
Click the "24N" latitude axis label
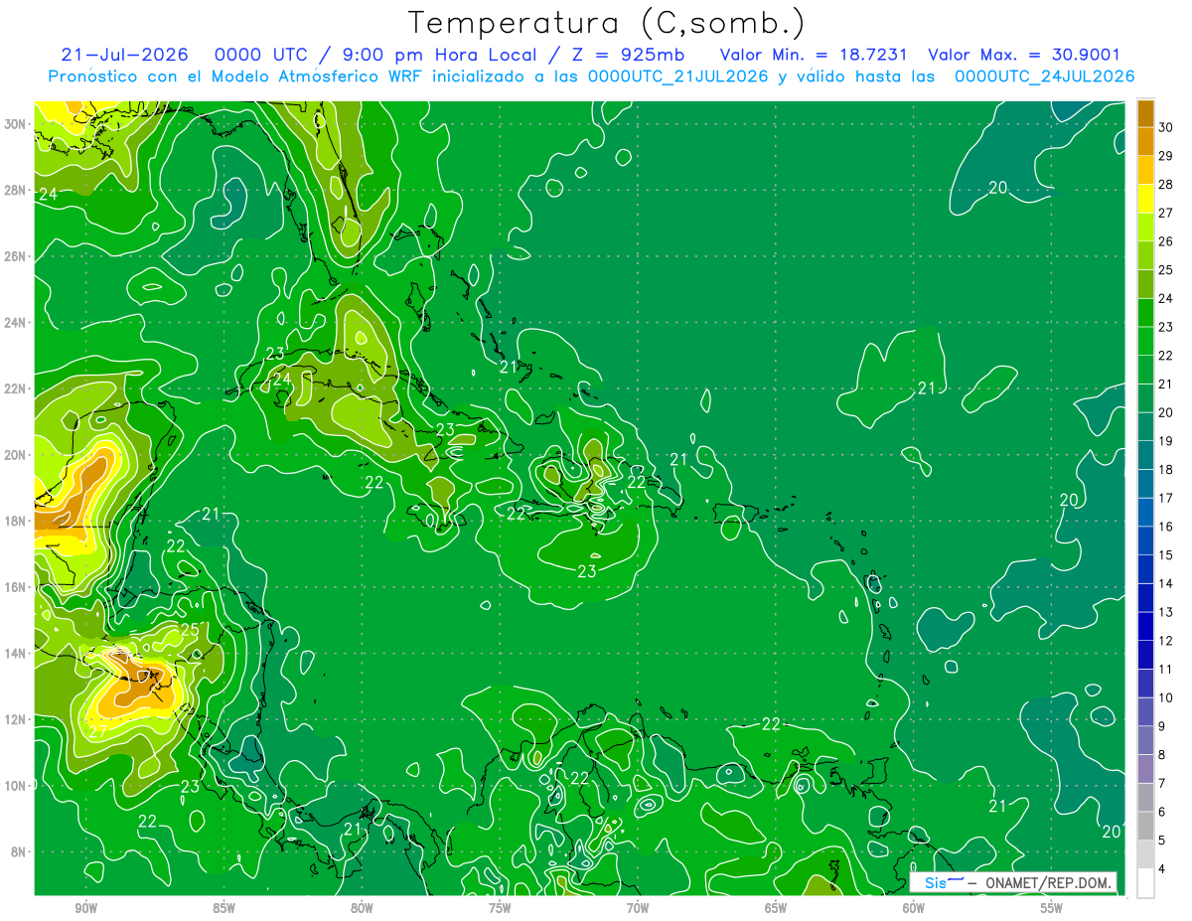15,323
